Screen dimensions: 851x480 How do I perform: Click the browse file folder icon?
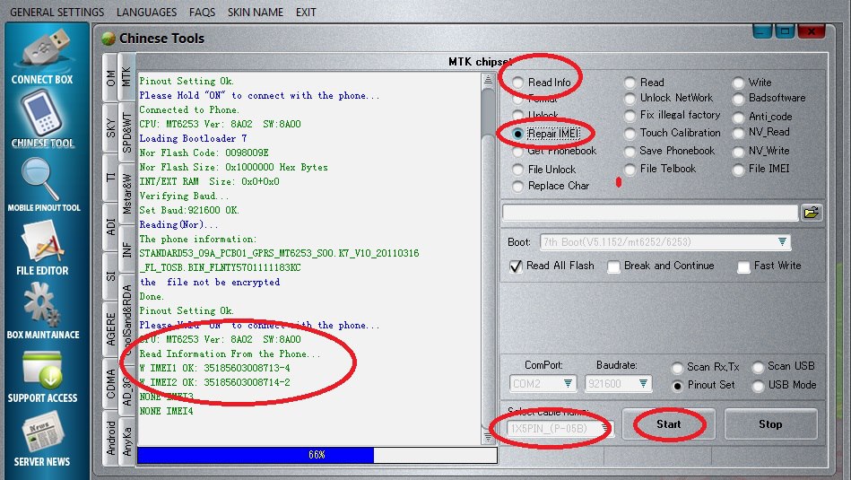(812, 213)
